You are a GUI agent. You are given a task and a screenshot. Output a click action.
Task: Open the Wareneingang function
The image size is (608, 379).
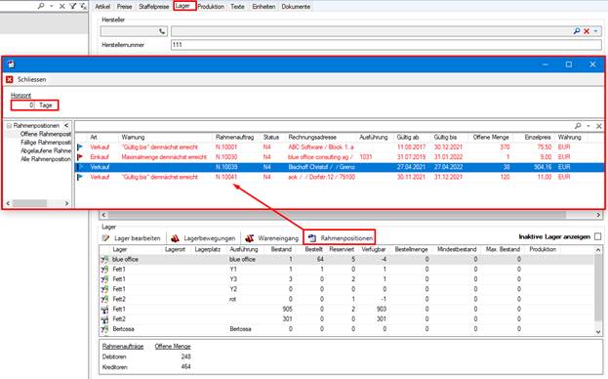(x=272, y=238)
